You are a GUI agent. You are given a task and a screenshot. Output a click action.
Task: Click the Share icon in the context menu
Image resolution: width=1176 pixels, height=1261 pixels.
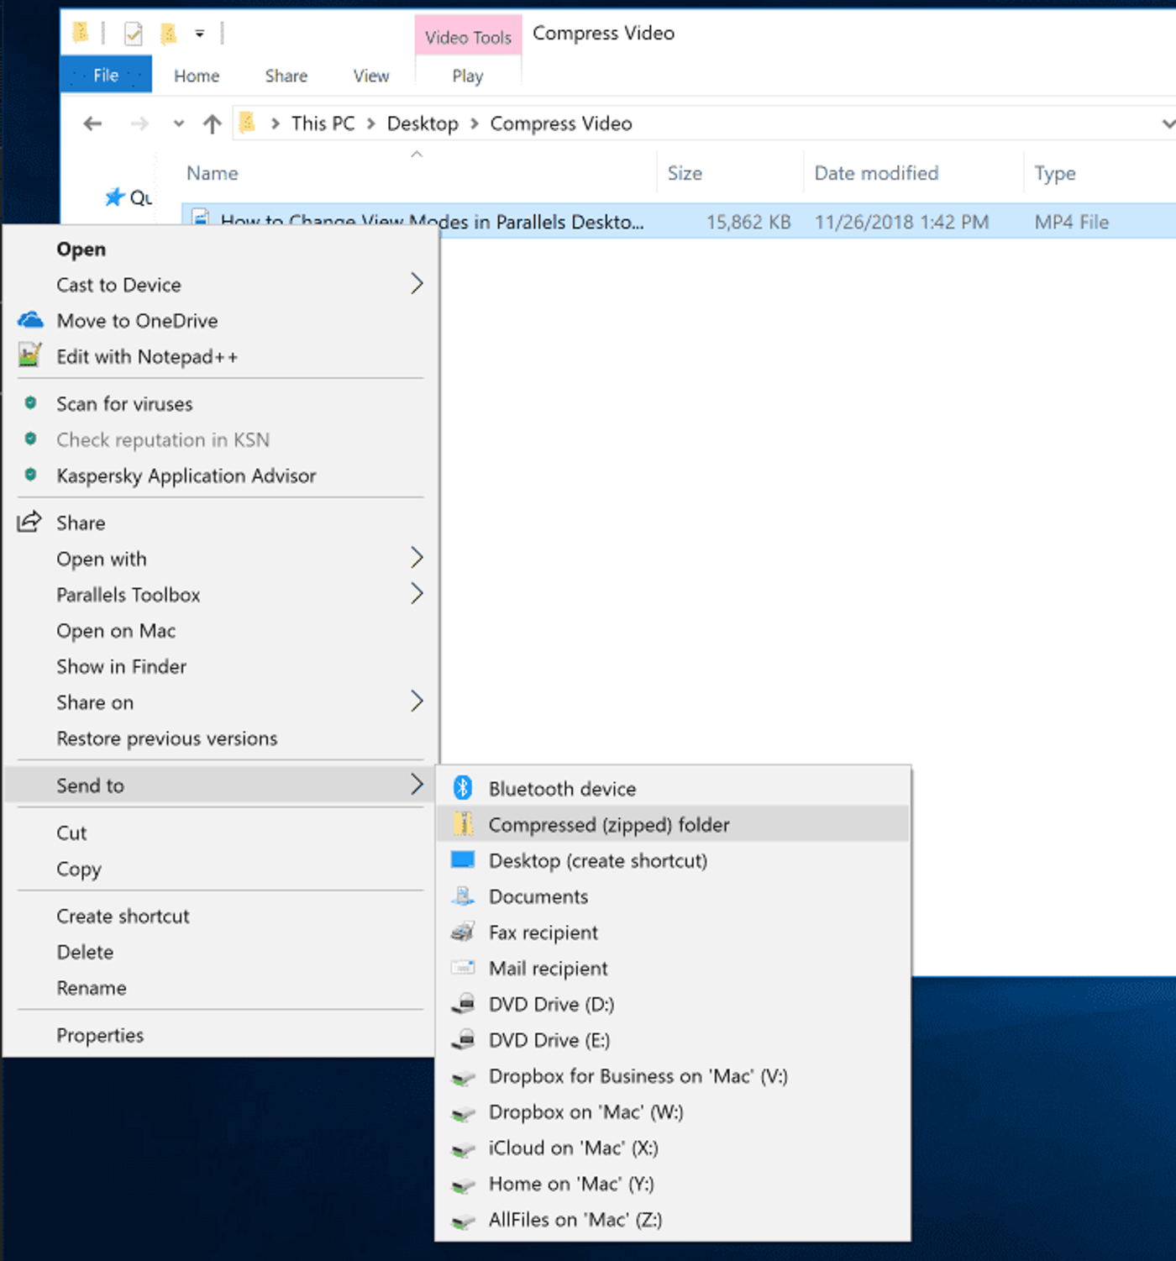tap(29, 522)
